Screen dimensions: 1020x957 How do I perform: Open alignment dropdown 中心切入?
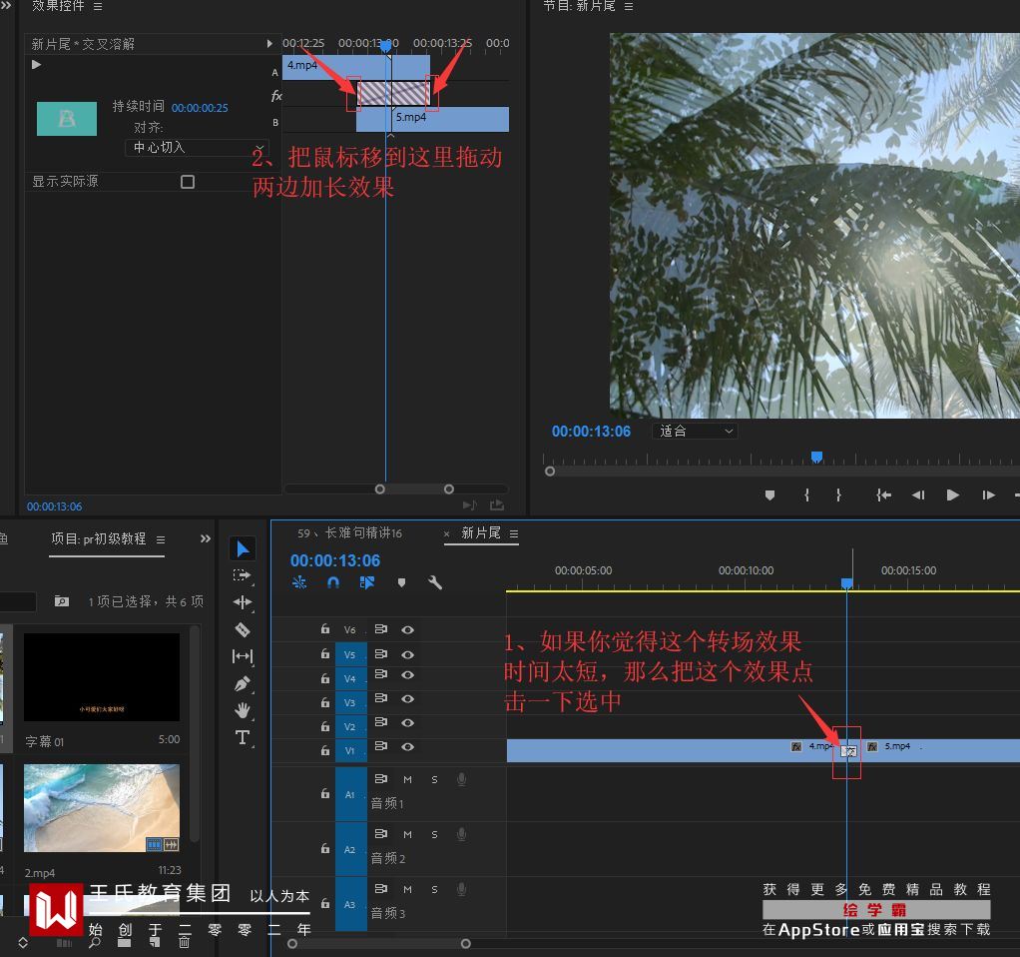coord(197,148)
